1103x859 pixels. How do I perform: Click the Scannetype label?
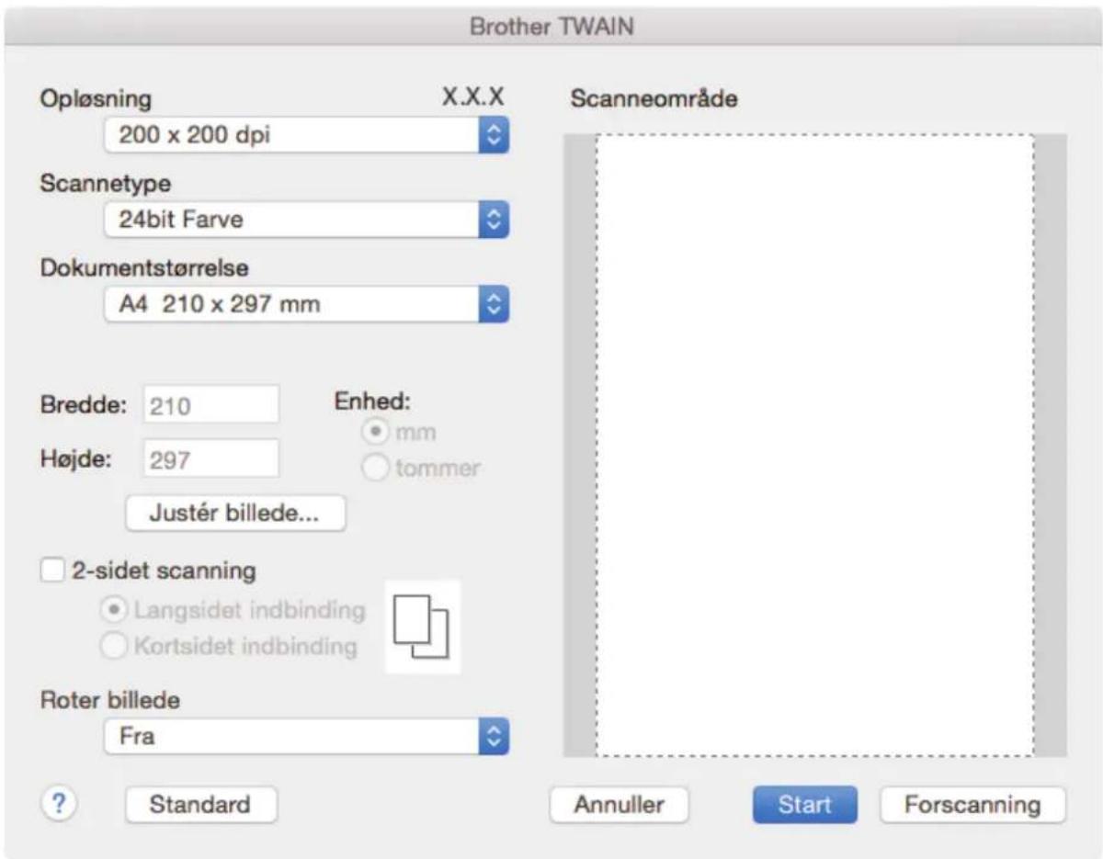(104, 184)
